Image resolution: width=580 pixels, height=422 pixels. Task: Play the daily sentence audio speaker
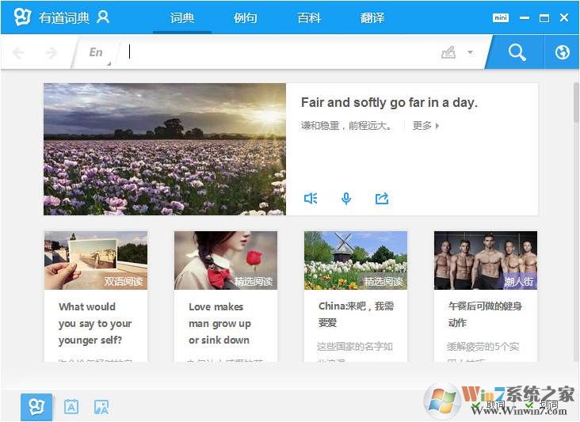pos(311,199)
